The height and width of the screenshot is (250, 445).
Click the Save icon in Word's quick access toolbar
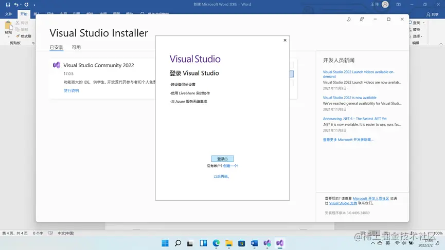(8, 5)
